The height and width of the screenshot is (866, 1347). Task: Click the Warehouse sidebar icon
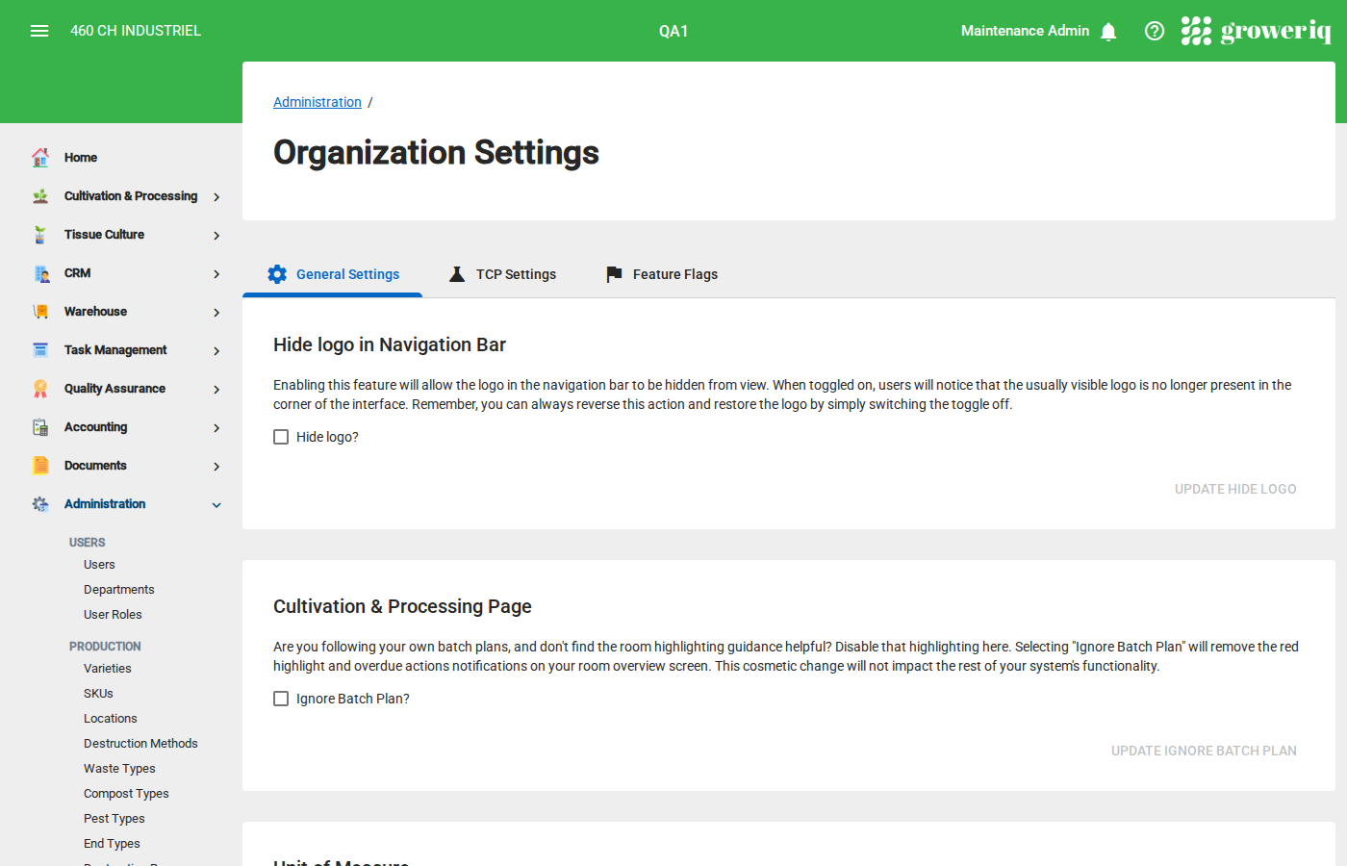(40, 311)
